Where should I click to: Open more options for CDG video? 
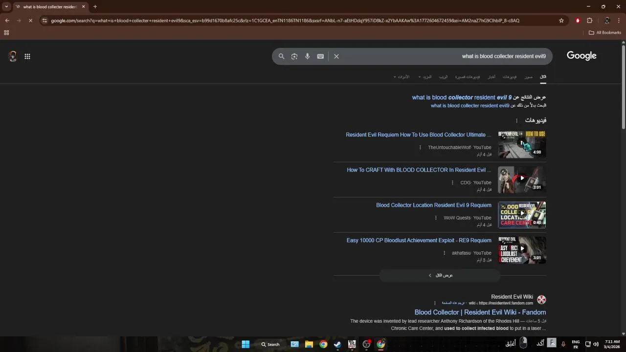coord(452,183)
